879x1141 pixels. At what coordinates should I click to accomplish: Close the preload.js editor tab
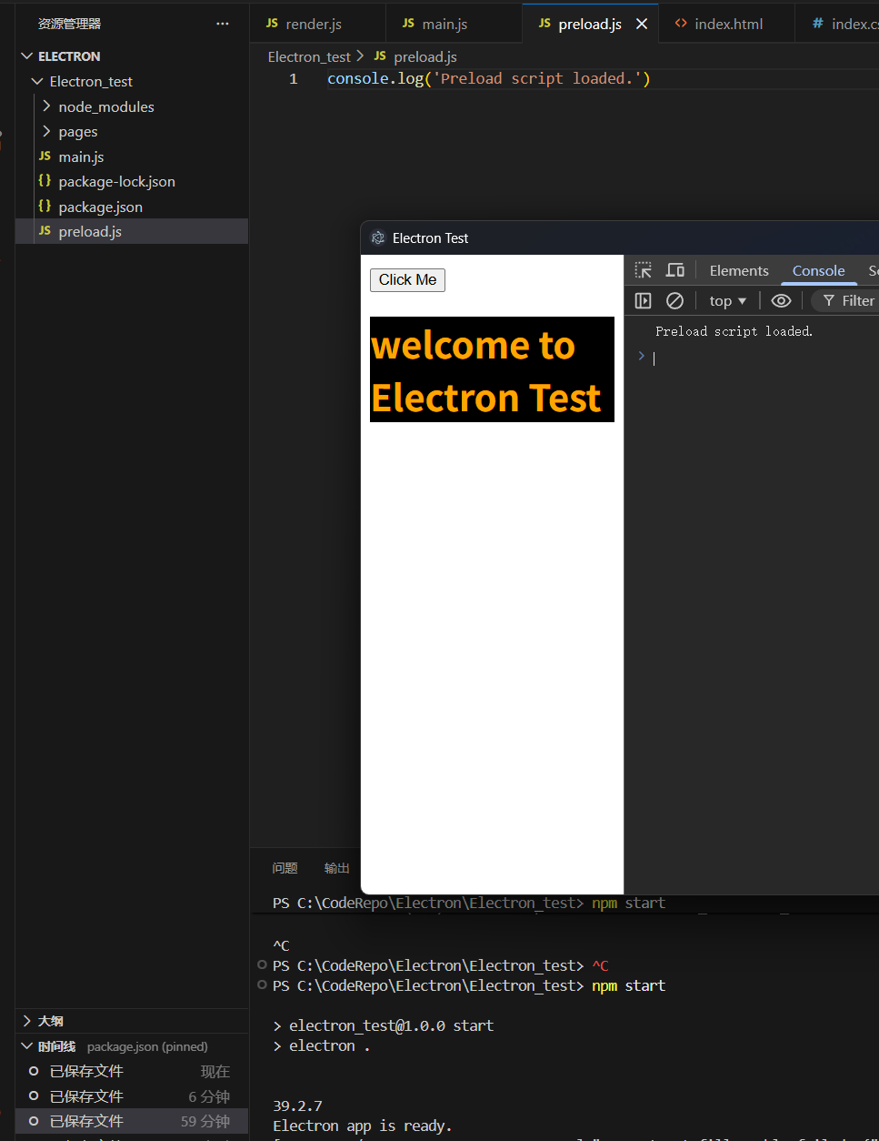pos(642,24)
